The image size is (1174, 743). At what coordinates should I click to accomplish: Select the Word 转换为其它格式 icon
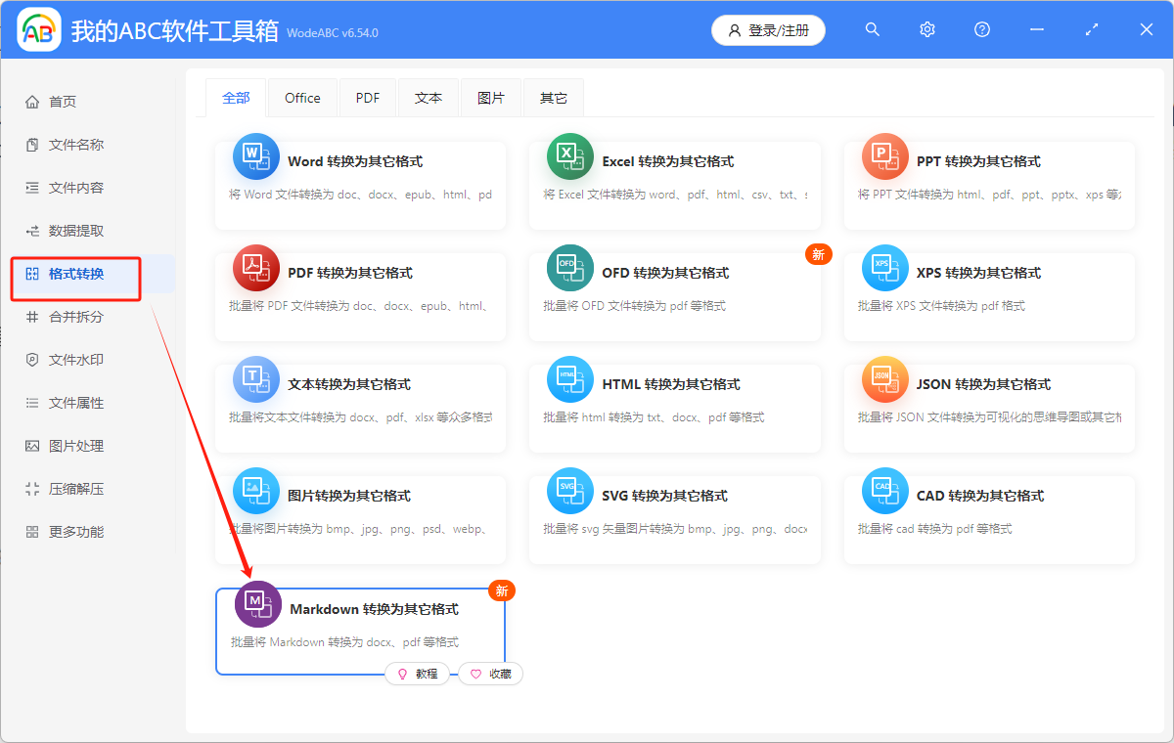[x=255, y=155]
